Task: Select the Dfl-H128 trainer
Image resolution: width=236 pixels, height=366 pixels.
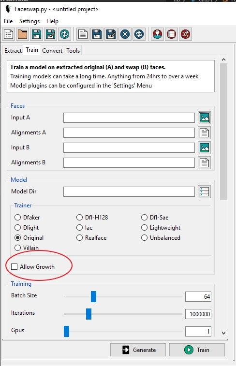Action: (x=92, y=217)
